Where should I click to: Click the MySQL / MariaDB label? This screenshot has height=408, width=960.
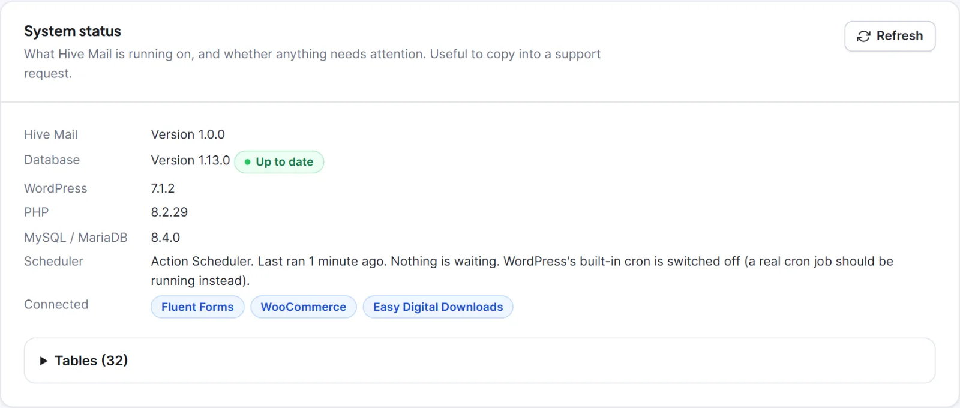pyautogui.click(x=76, y=238)
